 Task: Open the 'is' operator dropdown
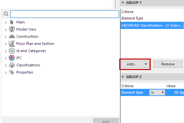click(157, 92)
